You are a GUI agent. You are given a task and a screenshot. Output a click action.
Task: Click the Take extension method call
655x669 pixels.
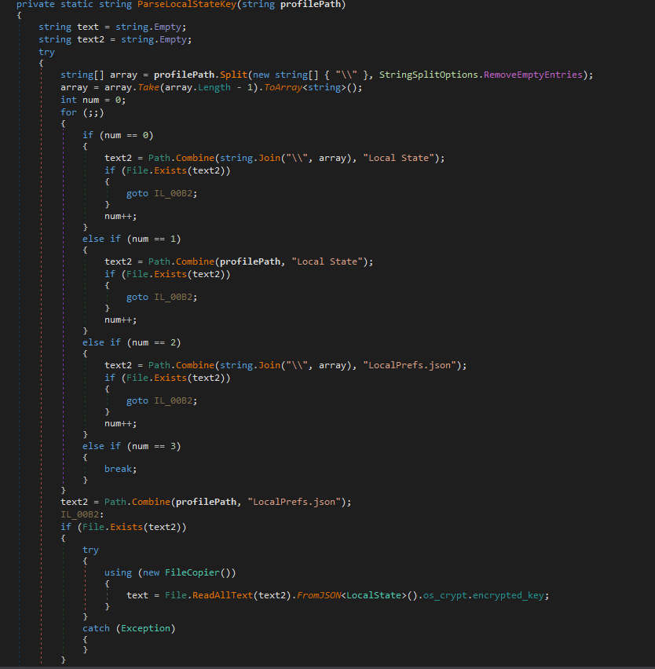149,86
